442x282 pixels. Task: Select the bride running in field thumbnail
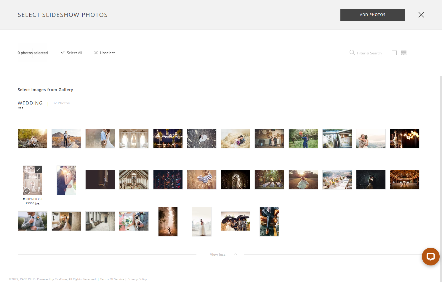tap(303, 180)
